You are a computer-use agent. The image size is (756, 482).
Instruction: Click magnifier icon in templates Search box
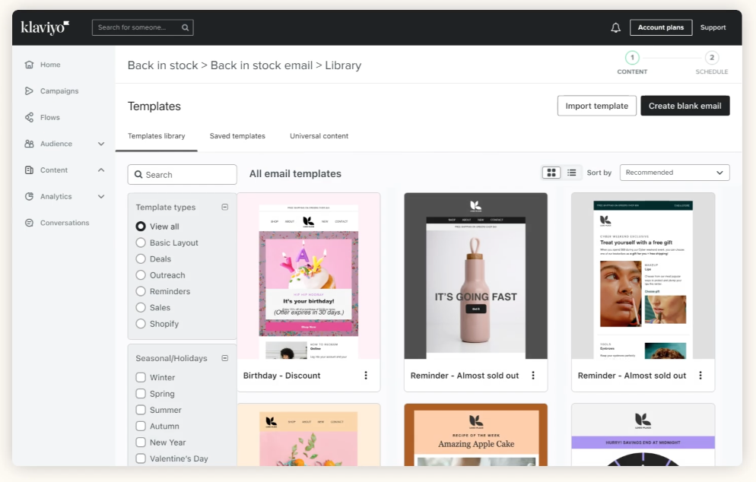(x=138, y=175)
